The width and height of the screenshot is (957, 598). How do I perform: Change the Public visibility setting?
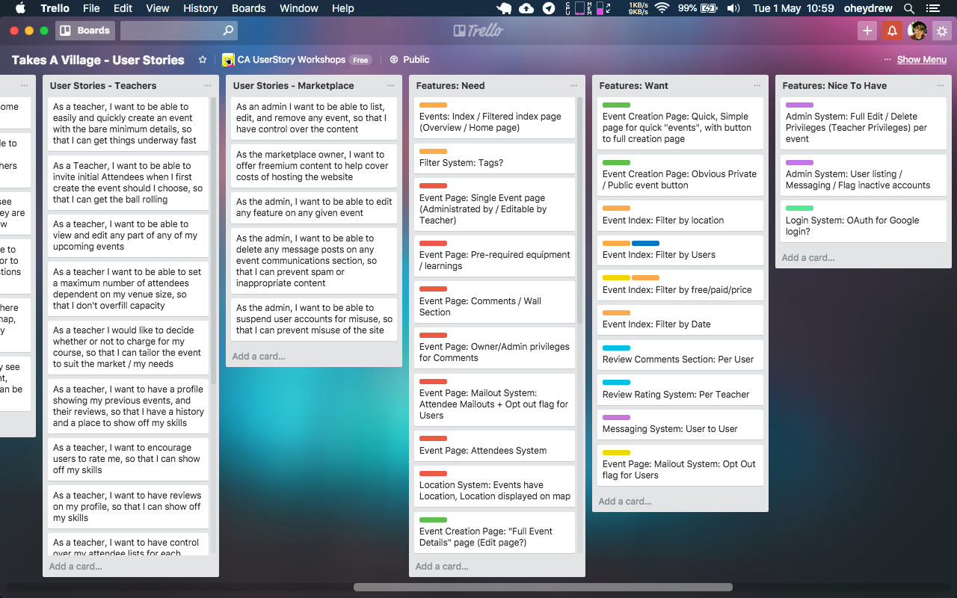click(x=410, y=60)
